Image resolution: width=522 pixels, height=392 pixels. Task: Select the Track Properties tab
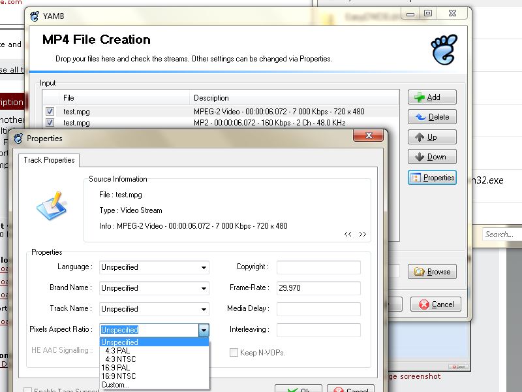click(x=49, y=160)
